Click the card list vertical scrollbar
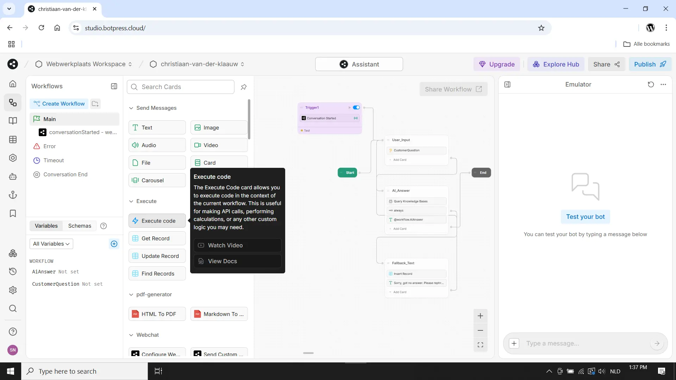Viewport: 676px width, 380px height. coord(249,120)
